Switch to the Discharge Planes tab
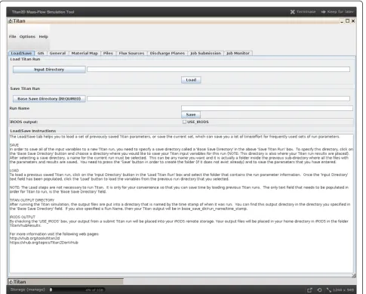This screenshot has height=294, width=366. click(x=168, y=53)
